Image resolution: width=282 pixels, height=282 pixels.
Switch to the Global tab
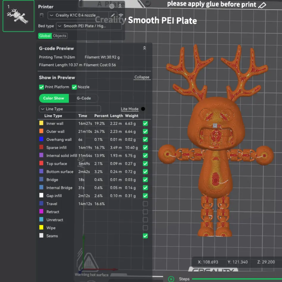45,36
